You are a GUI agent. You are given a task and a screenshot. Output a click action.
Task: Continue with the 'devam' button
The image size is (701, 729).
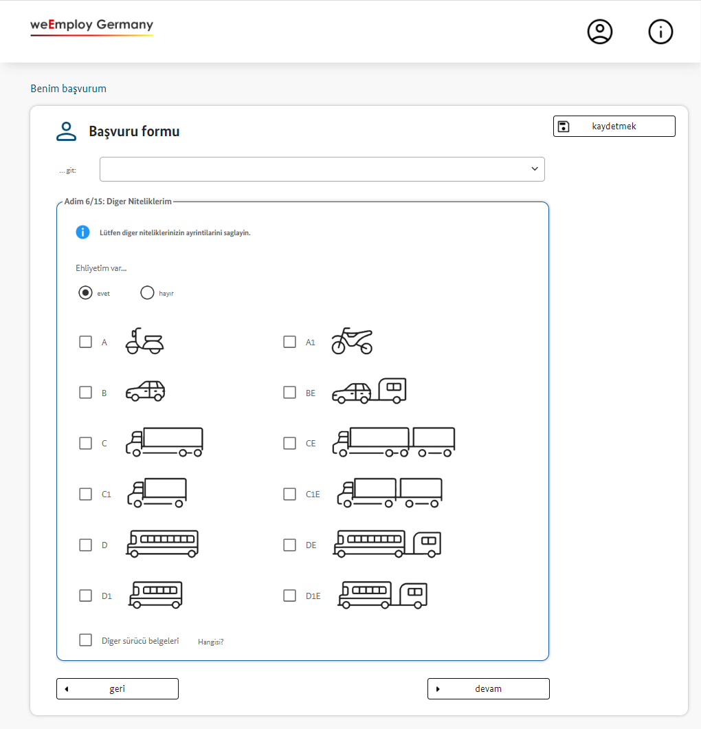pyautogui.click(x=488, y=688)
